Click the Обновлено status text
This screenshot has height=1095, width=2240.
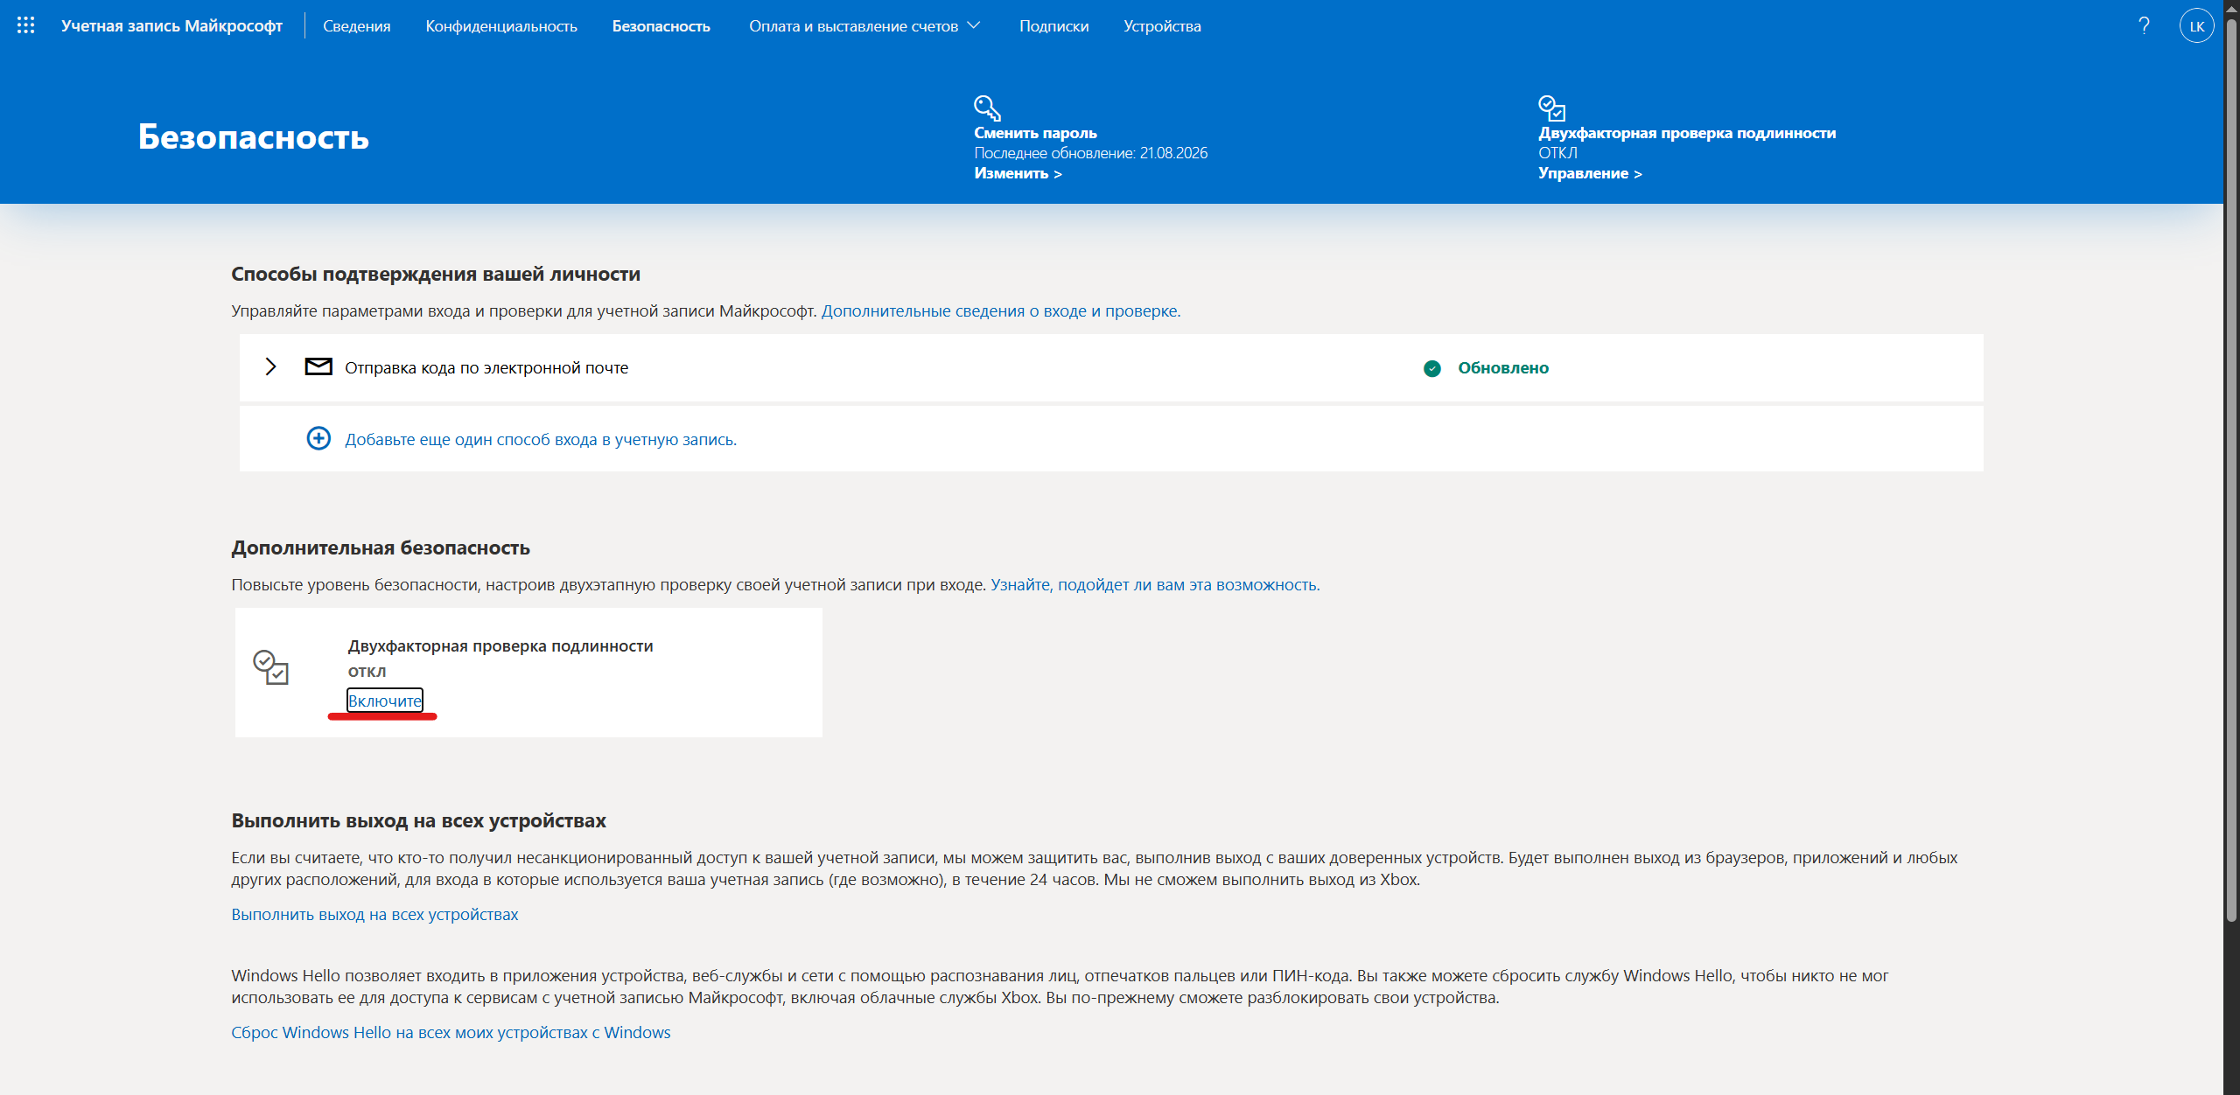click(1503, 368)
